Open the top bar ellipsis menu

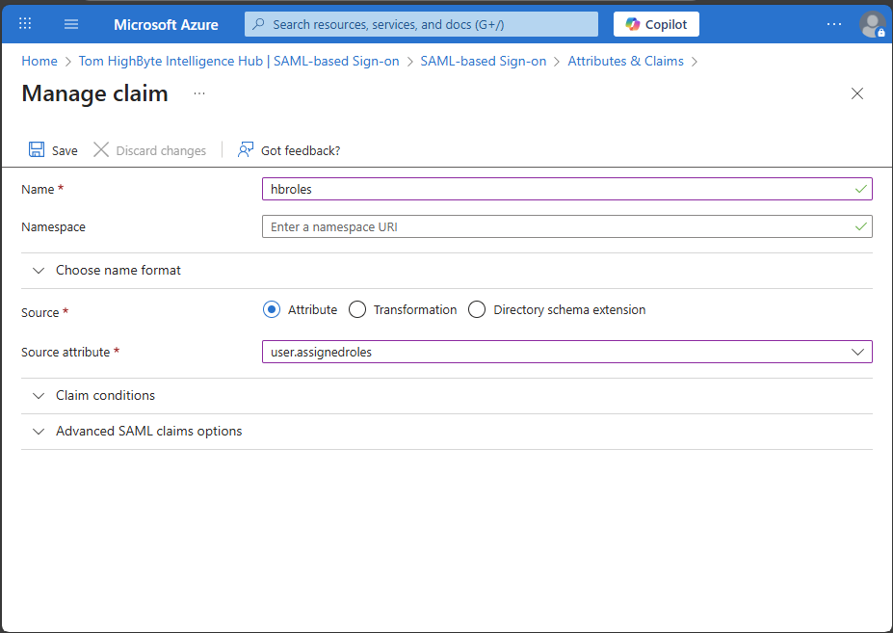click(x=834, y=24)
